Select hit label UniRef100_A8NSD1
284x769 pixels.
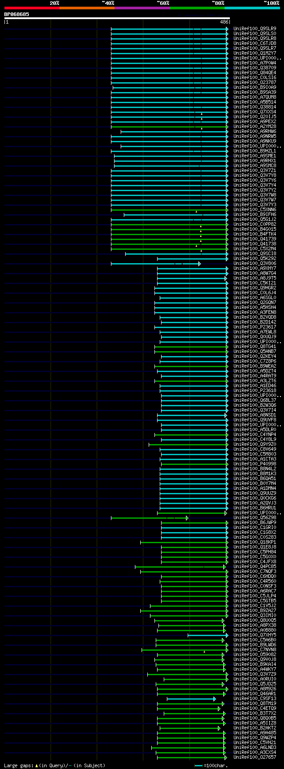255,415
